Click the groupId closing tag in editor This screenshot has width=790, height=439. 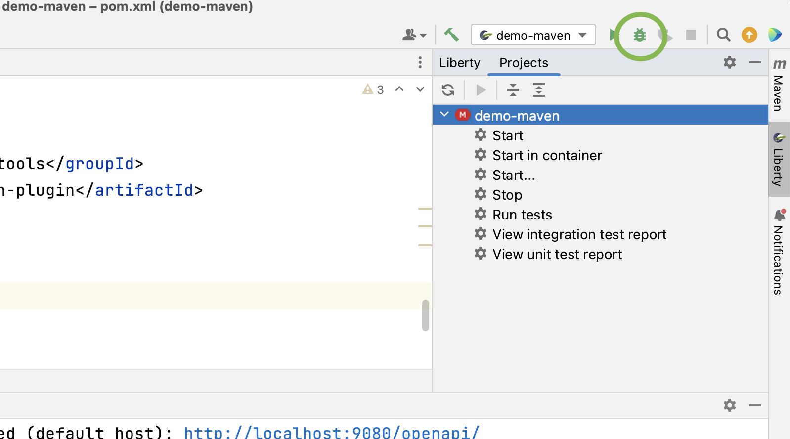point(95,164)
